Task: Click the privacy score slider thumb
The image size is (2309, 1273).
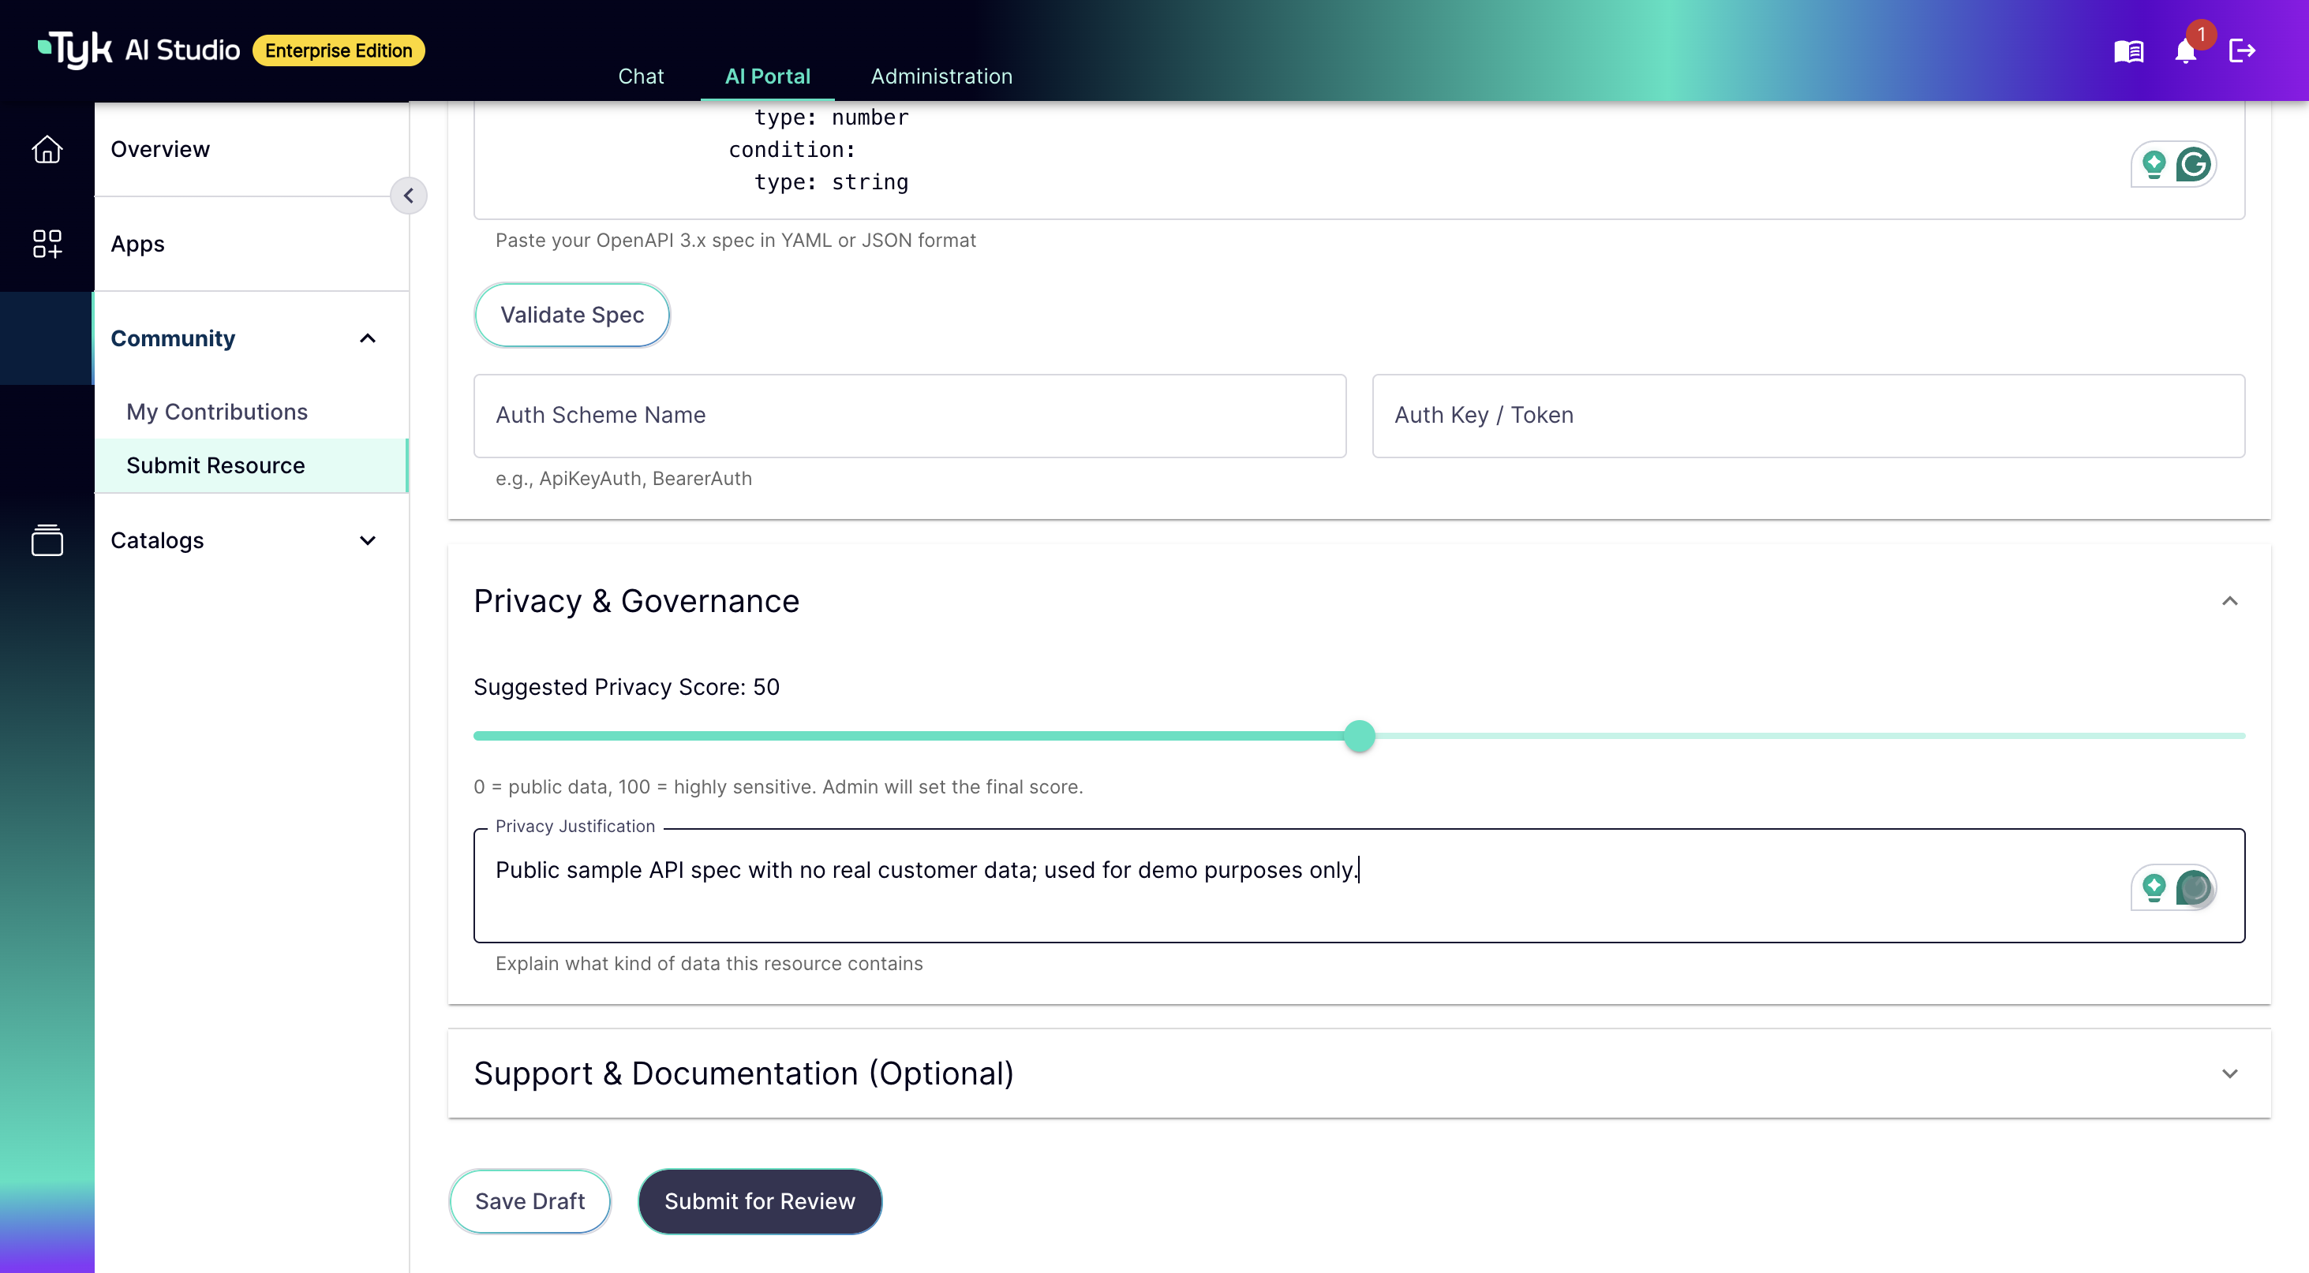Action: click(x=1359, y=736)
